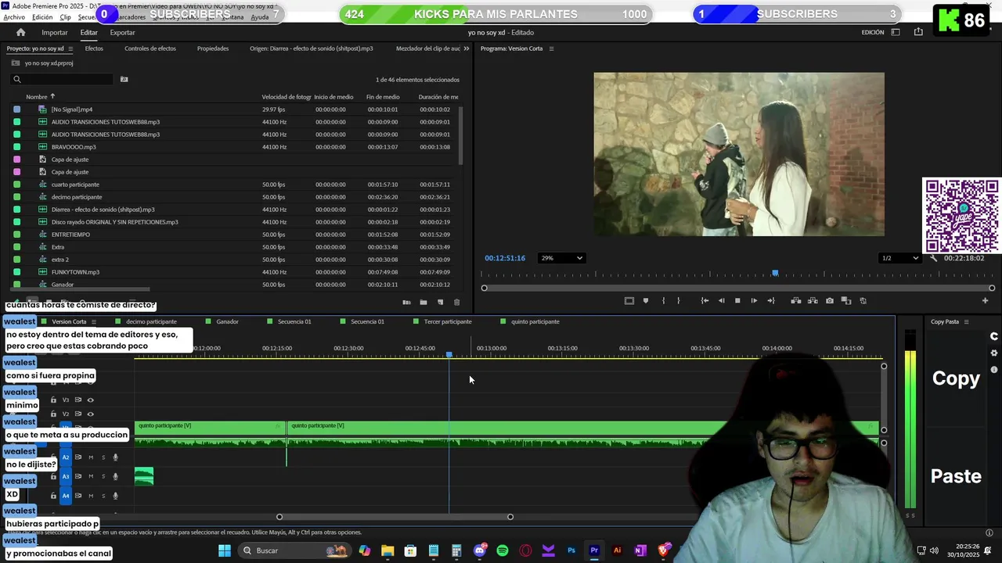Switch to the Efectos tab
Screen dimensions: 1002x563
point(94,48)
